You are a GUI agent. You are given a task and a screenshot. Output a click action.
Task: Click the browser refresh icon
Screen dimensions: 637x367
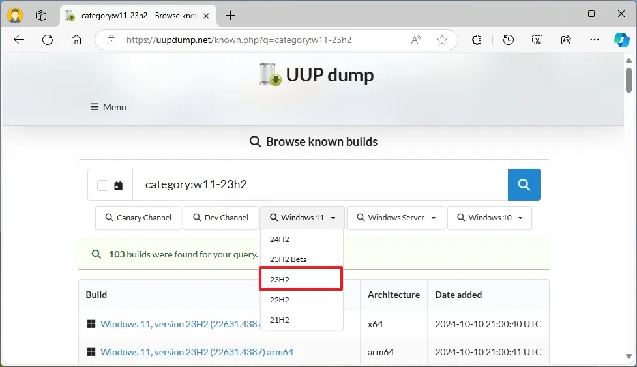(48, 40)
